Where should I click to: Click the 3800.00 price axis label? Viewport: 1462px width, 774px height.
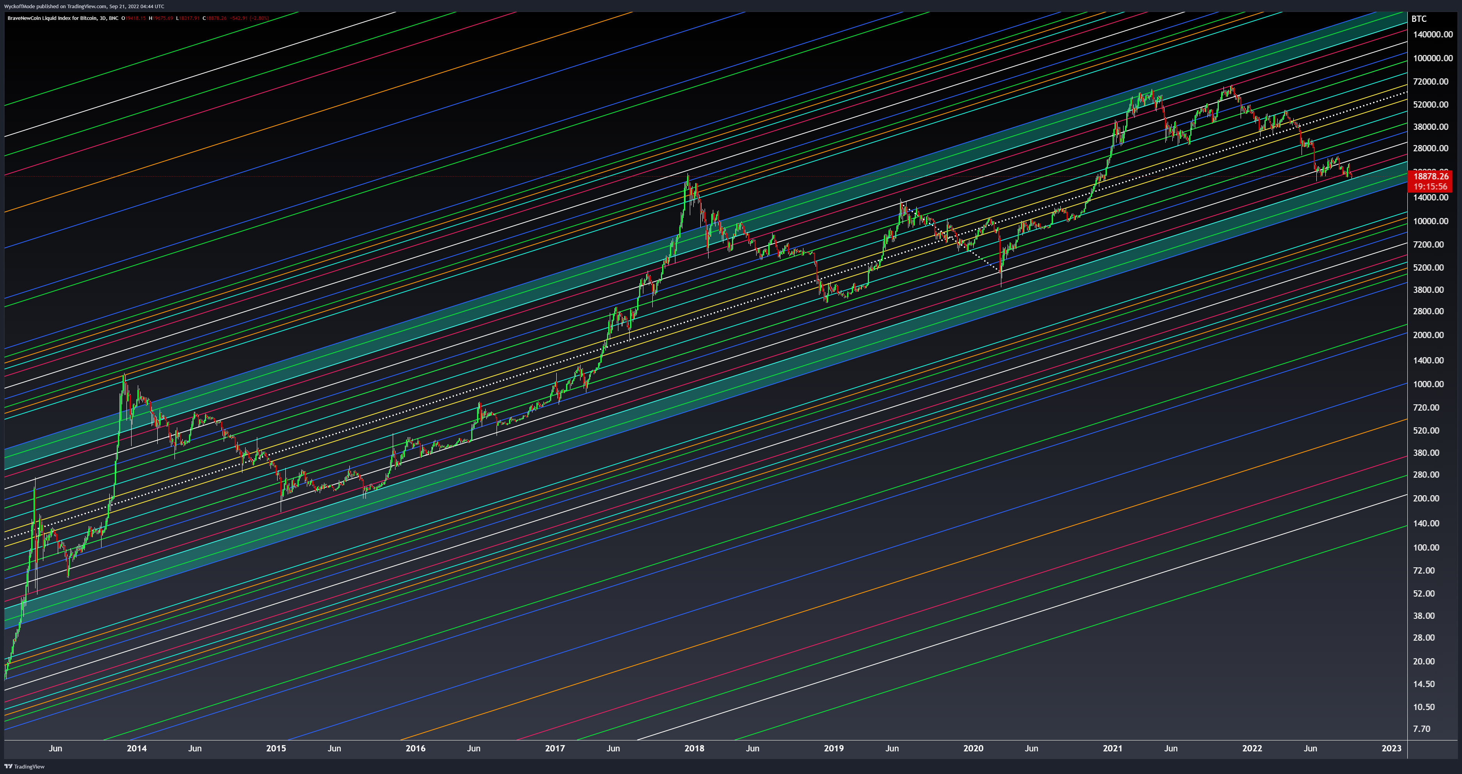coord(1428,289)
